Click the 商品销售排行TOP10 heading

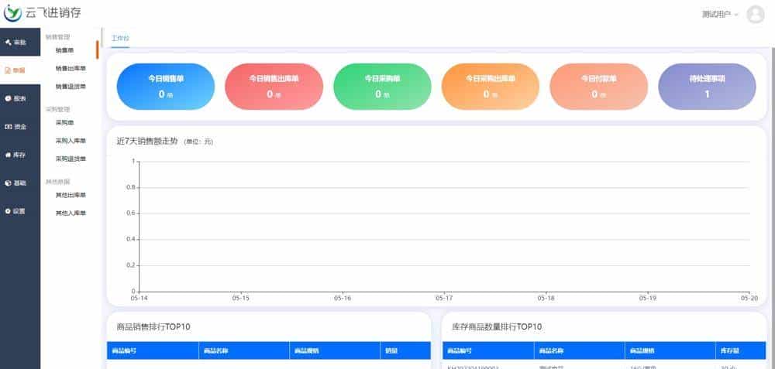(x=153, y=326)
